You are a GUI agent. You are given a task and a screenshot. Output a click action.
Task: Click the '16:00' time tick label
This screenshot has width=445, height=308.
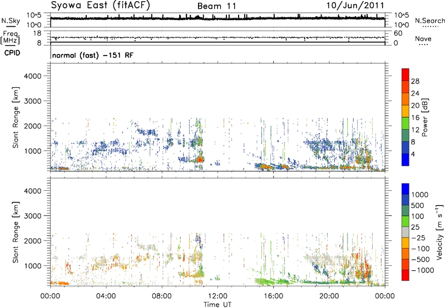pos(273,296)
